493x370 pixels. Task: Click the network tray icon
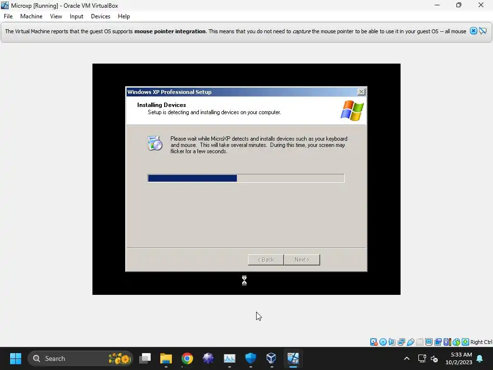tap(422, 358)
